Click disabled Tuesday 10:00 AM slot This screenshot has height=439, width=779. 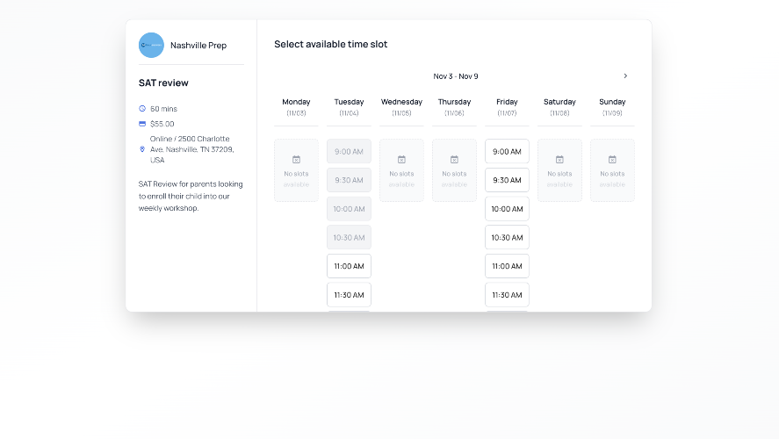click(x=349, y=209)
